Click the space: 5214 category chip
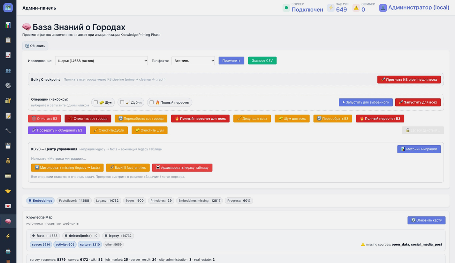 pyautogui.click(x=41, y=245)
